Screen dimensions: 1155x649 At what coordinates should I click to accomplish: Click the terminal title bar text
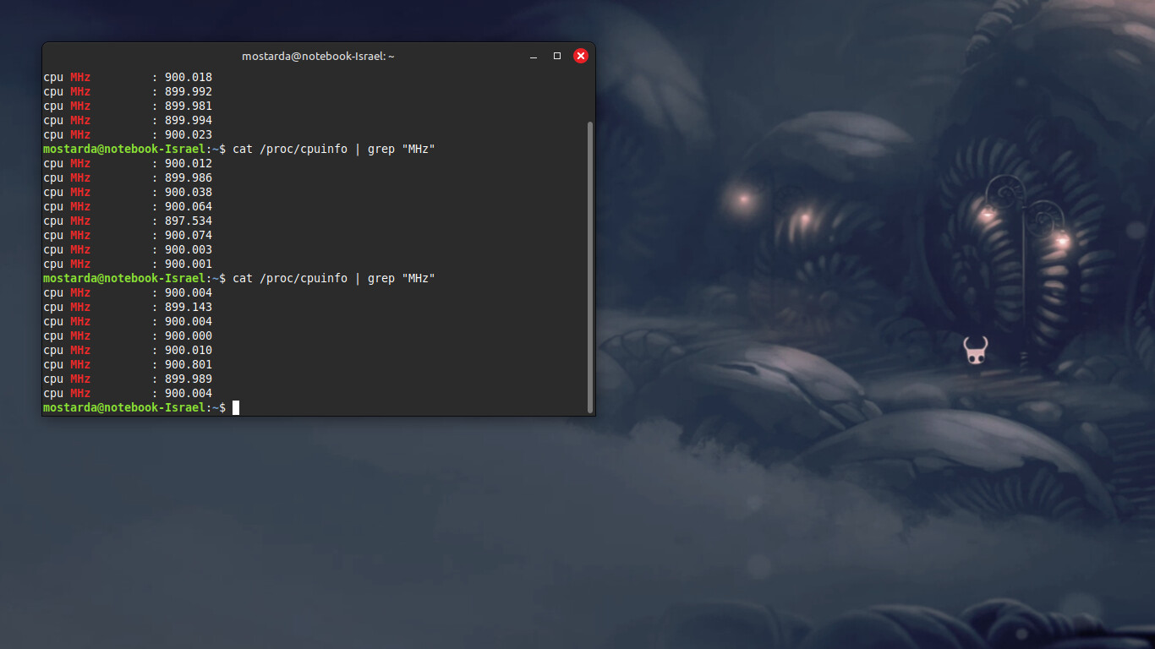pyautogui.click(x=319, y=56)
